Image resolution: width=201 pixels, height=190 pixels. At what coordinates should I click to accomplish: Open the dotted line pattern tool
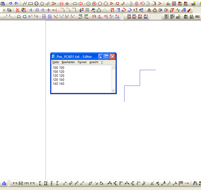[87, 10]
